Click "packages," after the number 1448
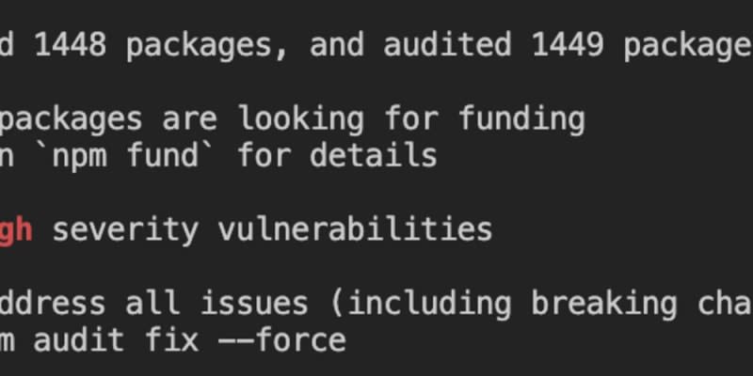Screen dimensions: 753x376 208,45
